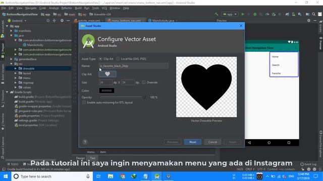
Task: Run the app with green play icon
Action: pyautogui.click(x=243, y=14)
